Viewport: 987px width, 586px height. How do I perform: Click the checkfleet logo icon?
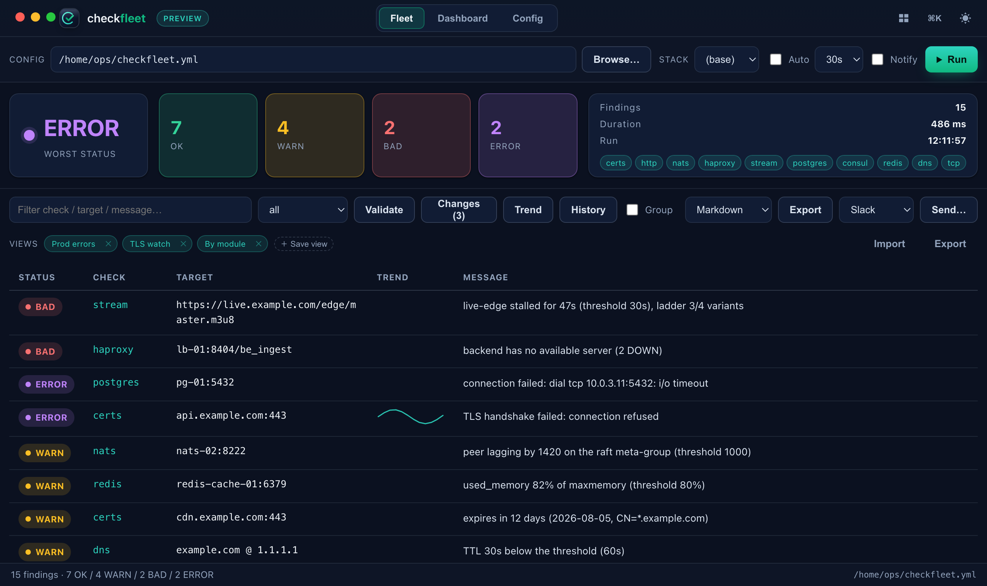(x=69, y=18)
